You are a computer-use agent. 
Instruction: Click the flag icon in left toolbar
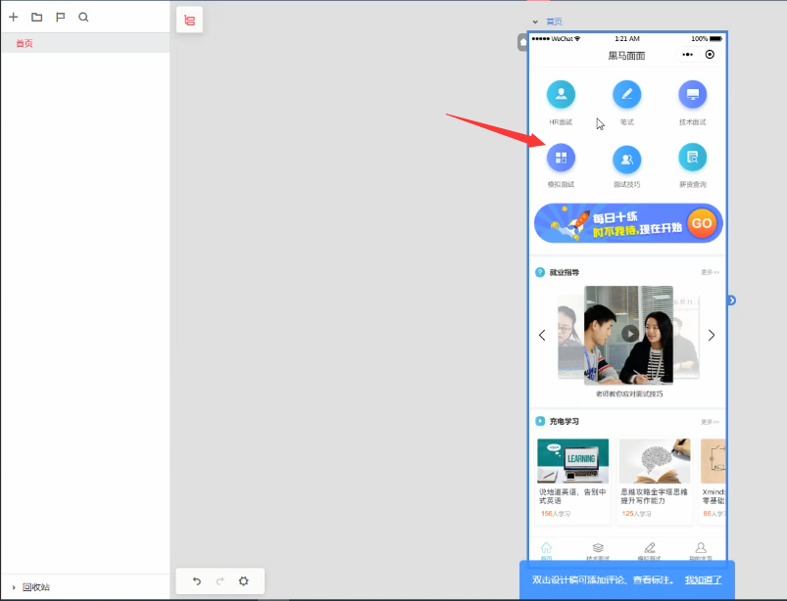tap(60, 17)
